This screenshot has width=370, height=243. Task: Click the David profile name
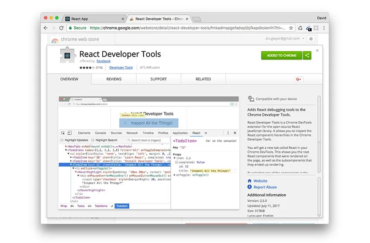click(x=321, y=18)
